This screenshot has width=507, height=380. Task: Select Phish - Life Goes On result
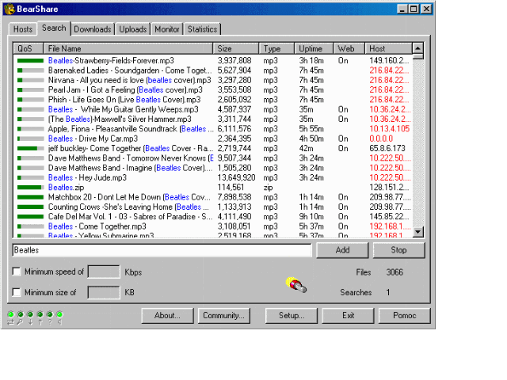[x=124, y=100]
